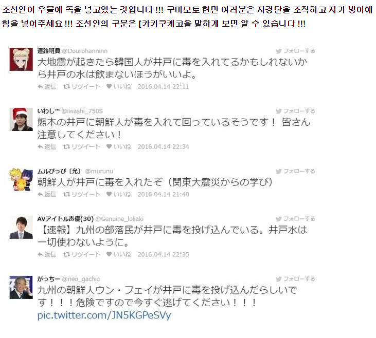Open the @Genuine_loliaki profile handle

119,219
